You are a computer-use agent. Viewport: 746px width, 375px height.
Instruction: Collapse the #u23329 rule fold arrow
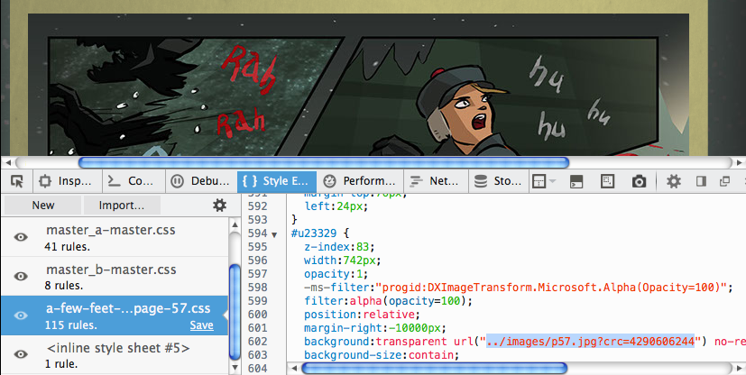tap(274, 234)
